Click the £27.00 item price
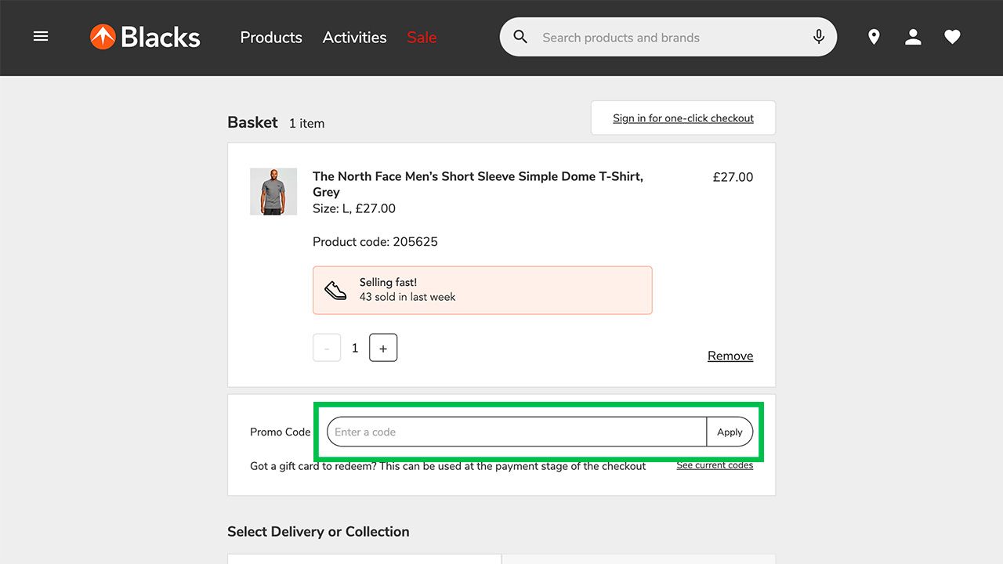This screenshot has width=1003, height=564. 733,177
